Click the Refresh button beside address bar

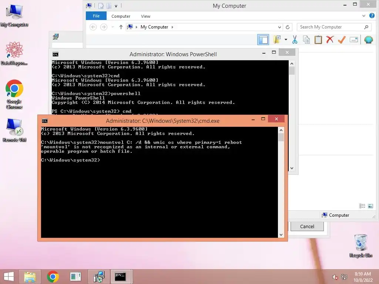pyautogui.click(x=288, y=27)
